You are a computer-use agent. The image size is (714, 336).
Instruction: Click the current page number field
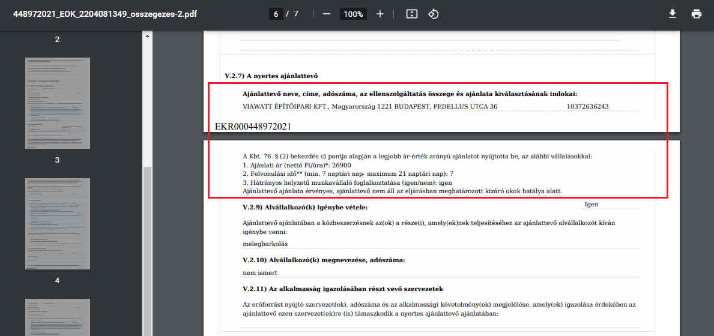276,14
